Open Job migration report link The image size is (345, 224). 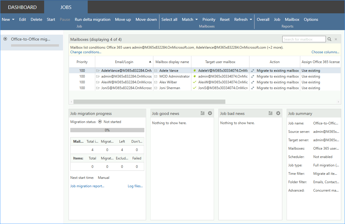[87, 186]
